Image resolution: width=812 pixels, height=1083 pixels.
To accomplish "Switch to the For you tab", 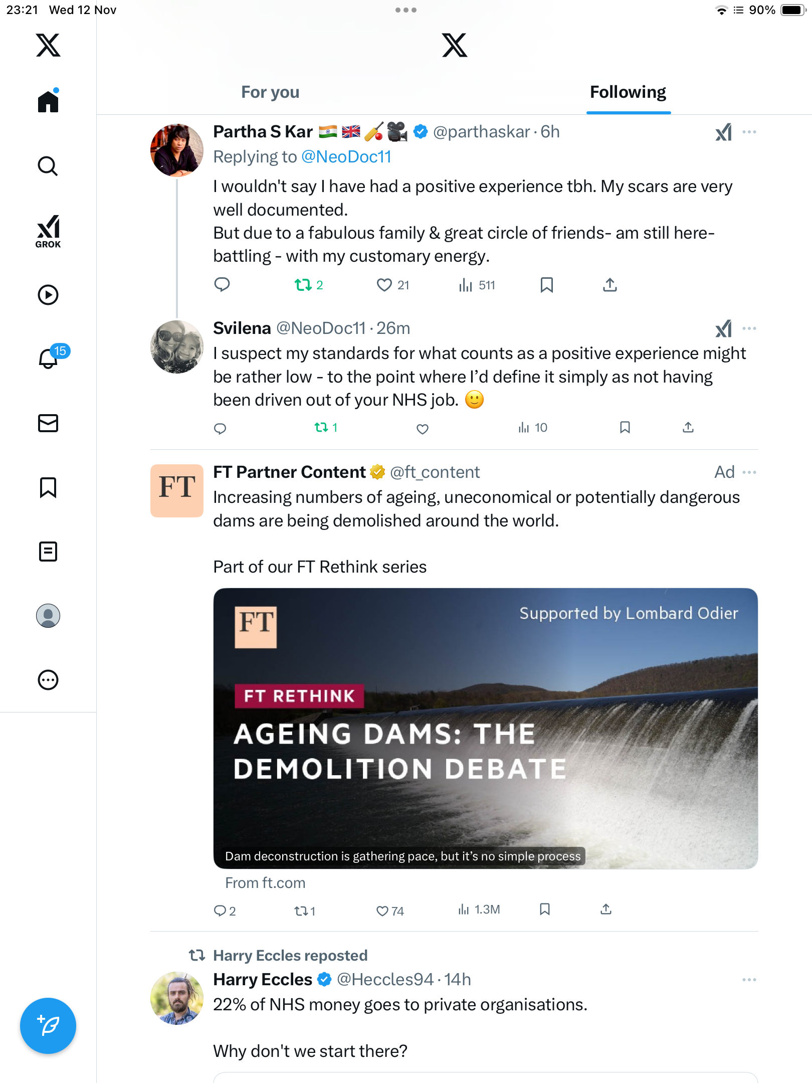I will pyautogui.click(x=270, y=92).
